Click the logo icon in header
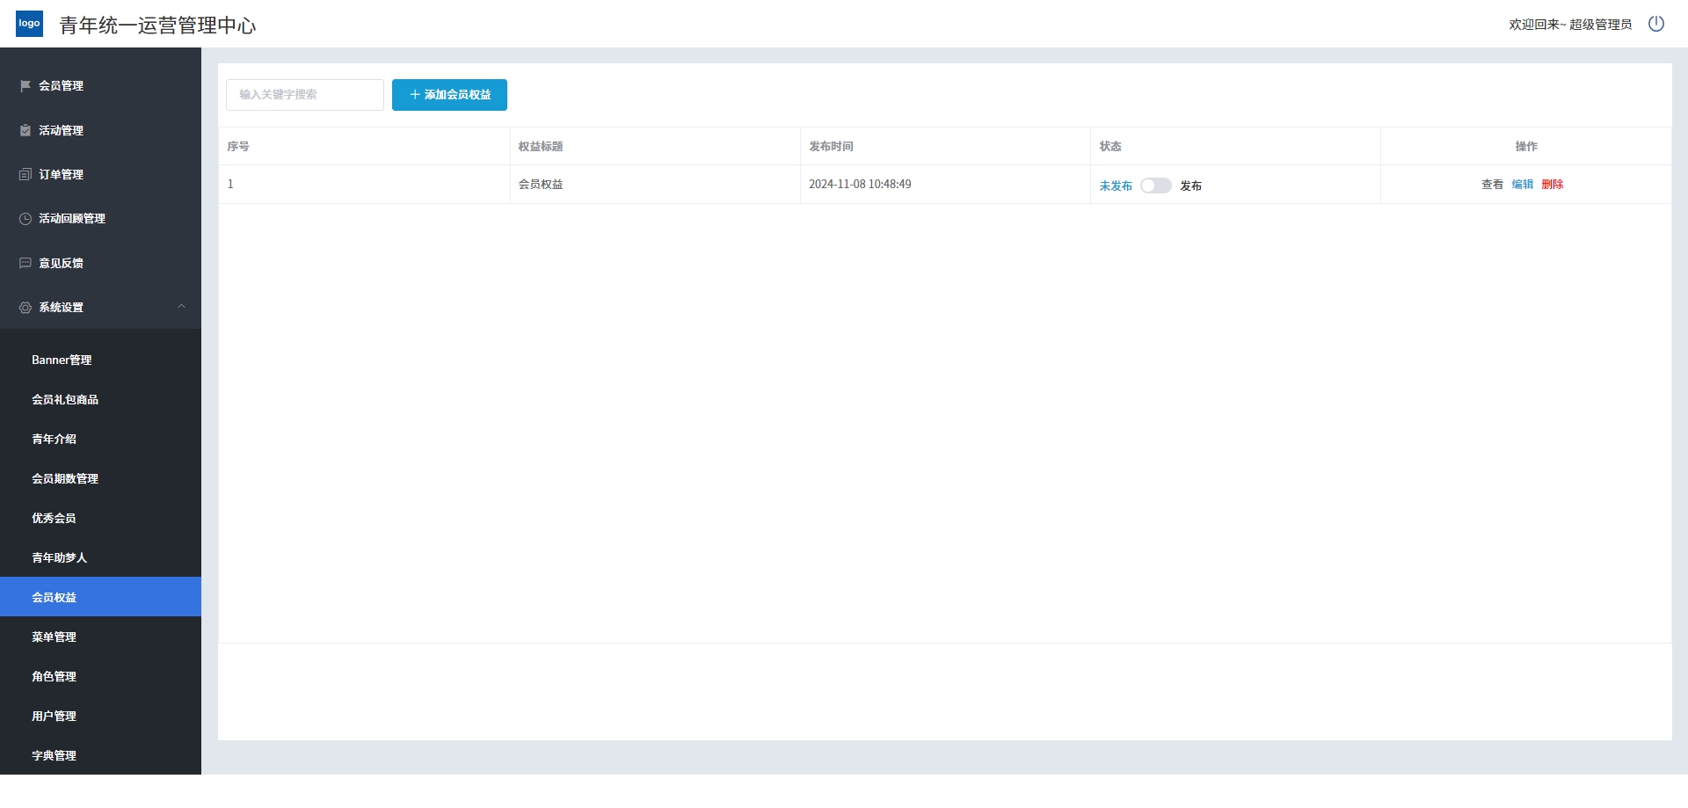Screen dimensions: 1688x808 tap(29, 24)
